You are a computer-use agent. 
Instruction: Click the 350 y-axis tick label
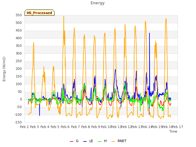pyautogui.click(x=19, y=46)
